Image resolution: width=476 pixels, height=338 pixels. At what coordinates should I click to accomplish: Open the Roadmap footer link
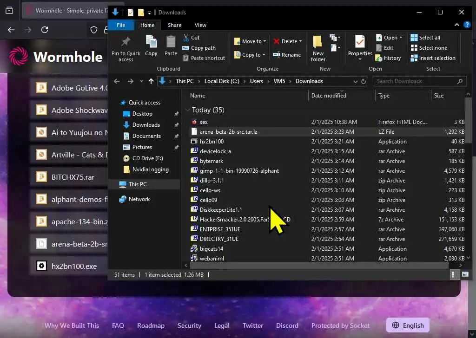tap(151, 325)
